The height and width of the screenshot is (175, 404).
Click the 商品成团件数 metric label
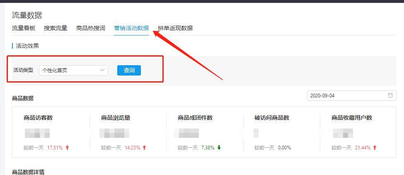(195, 118)
